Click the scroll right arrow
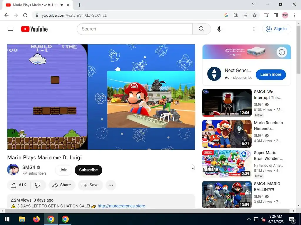 pyautogui.click(x=294, y=211)
